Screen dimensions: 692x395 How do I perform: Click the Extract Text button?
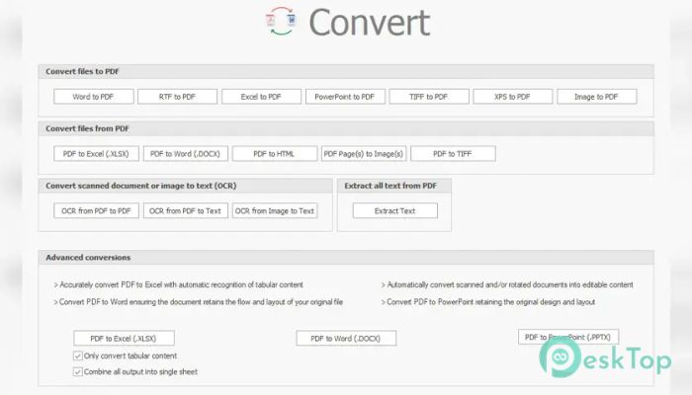click(x=395, y=210)
